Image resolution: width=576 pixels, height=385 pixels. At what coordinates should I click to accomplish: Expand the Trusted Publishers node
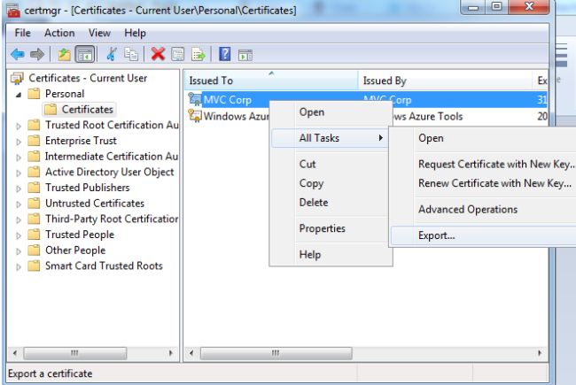[x=19, y=189]
